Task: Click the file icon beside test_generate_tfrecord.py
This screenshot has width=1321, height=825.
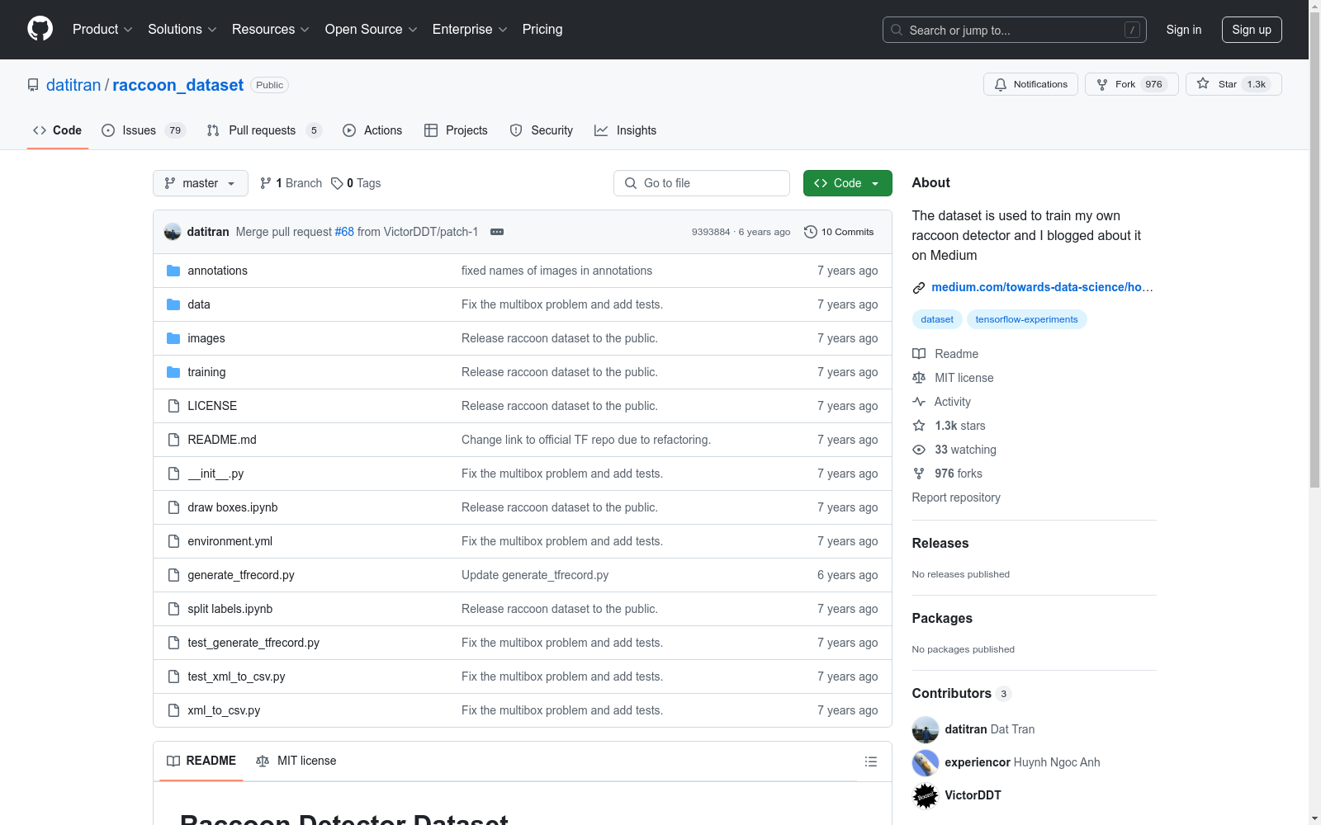Action: (173, 643)
